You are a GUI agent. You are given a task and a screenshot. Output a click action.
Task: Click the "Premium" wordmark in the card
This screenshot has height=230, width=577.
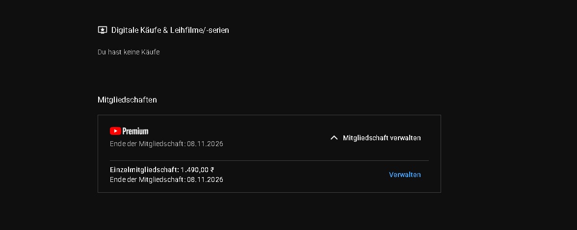135,131
